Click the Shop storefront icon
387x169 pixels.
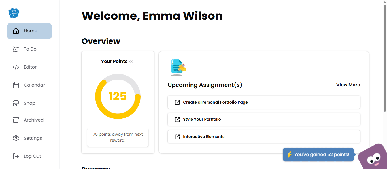tap(16, 103)
